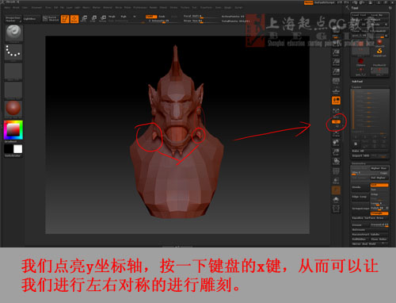Toggle the orange Draw mode button
The height and width of the screenshot is (303, 396).
click(x=74, y=19)
